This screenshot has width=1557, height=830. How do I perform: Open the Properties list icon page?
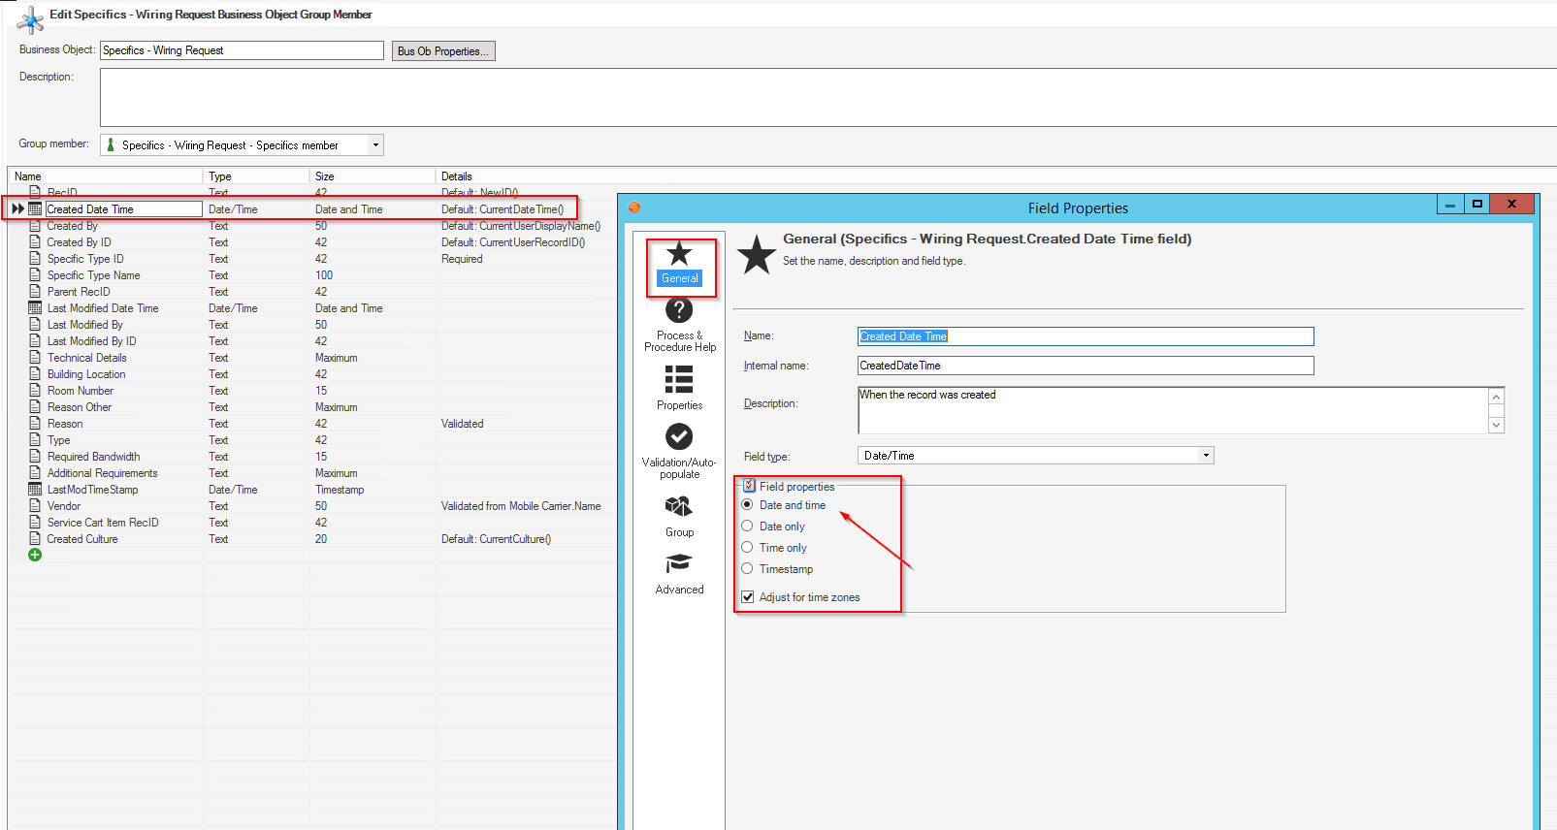[x=679, y=387]
